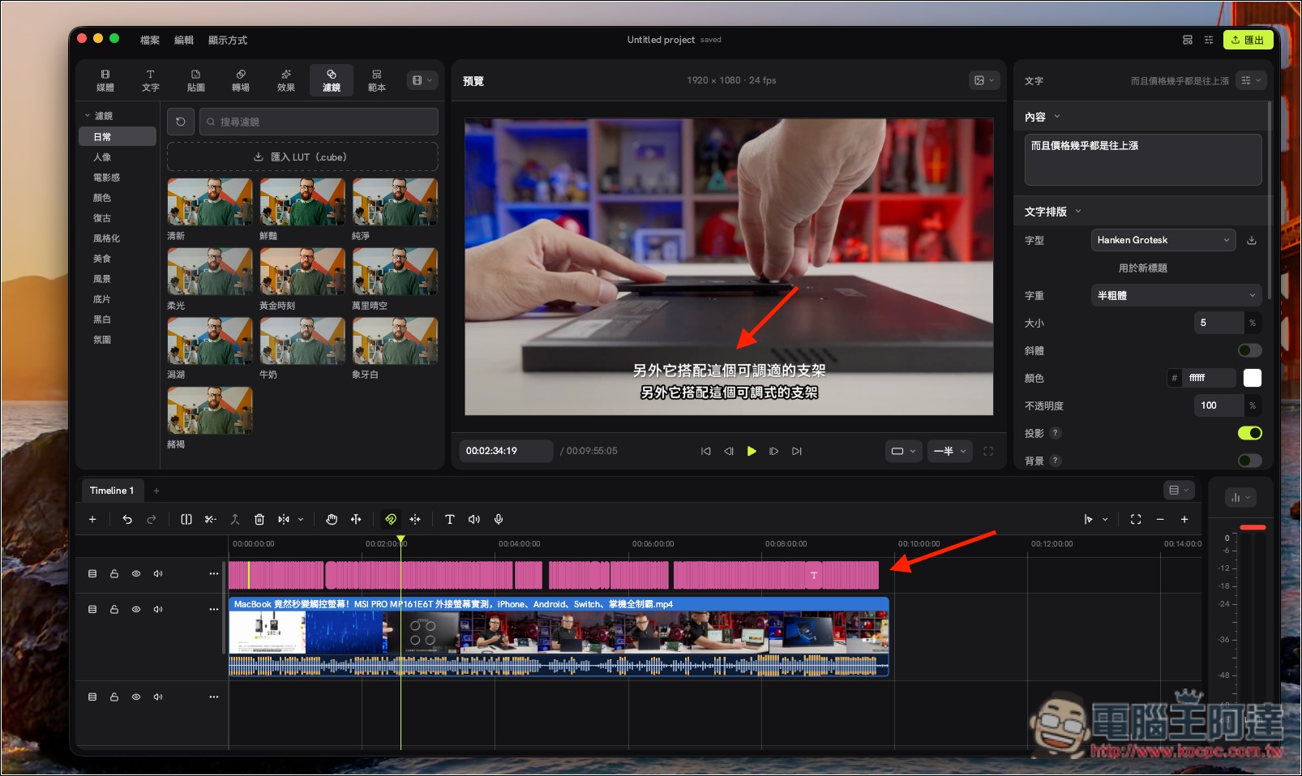
Task: Click the delete trash icon in timeline toolbar
Action: [x=259, y=519]
